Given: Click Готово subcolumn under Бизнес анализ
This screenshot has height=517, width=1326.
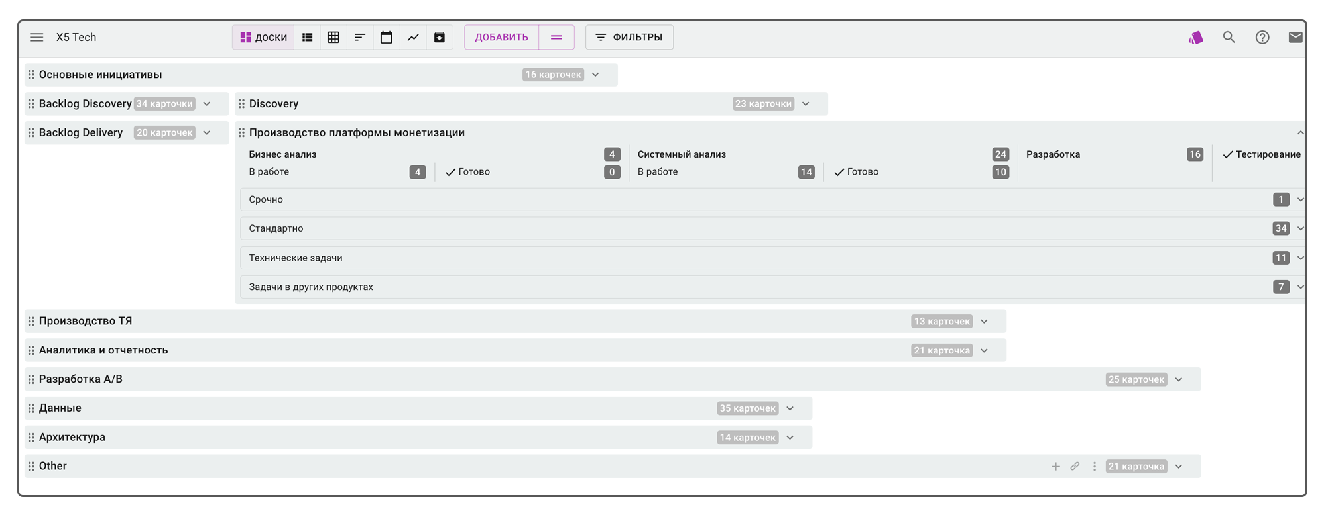Looking at the screenshot, I should point(474,172).
